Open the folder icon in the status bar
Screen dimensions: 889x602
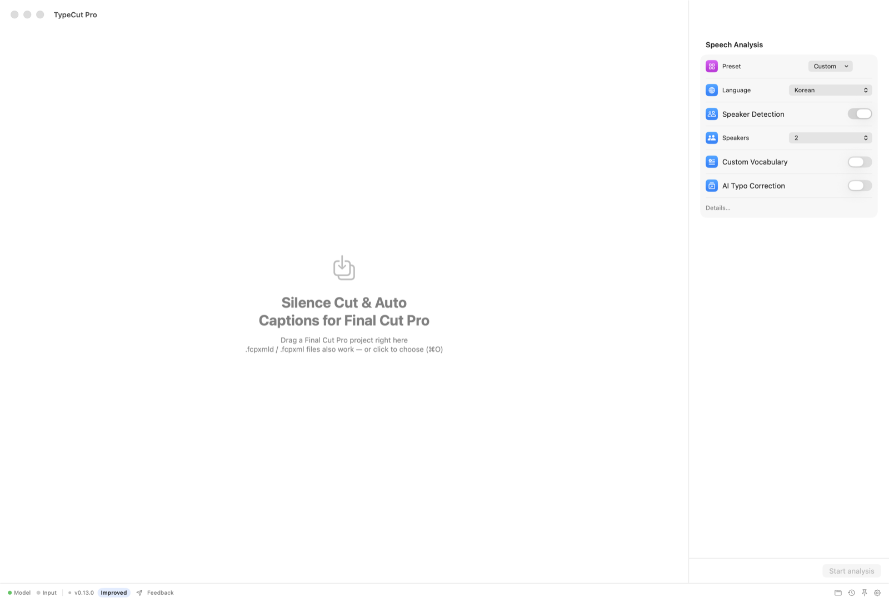pyautogui.click(x=838, y=593)
